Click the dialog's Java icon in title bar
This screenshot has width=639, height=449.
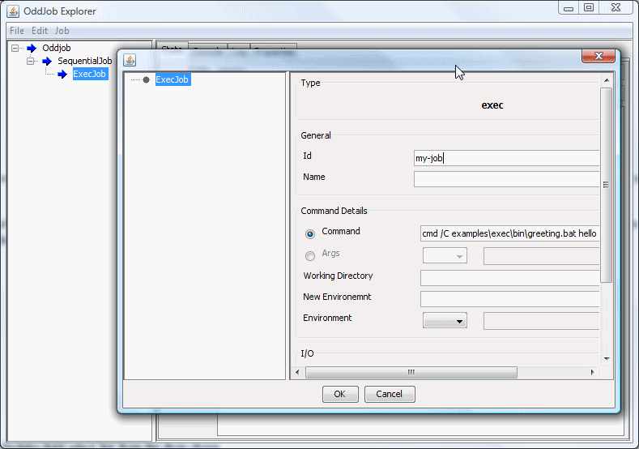coord(129,61)
